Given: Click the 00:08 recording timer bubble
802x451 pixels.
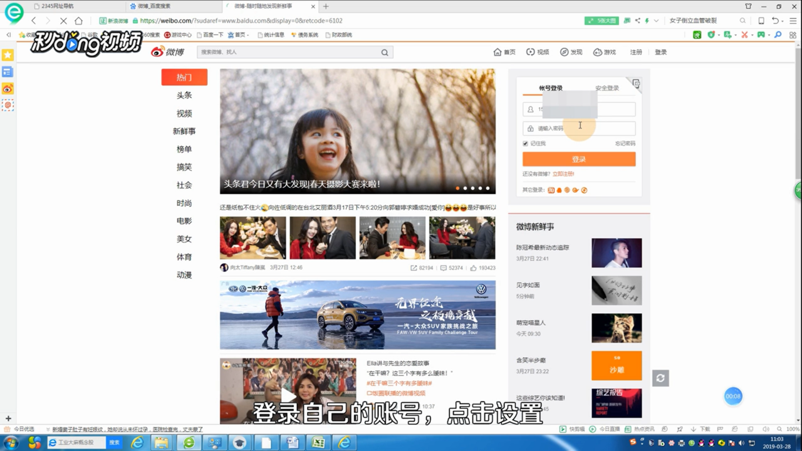Looking at the screenshot, I should pos(733,396).
